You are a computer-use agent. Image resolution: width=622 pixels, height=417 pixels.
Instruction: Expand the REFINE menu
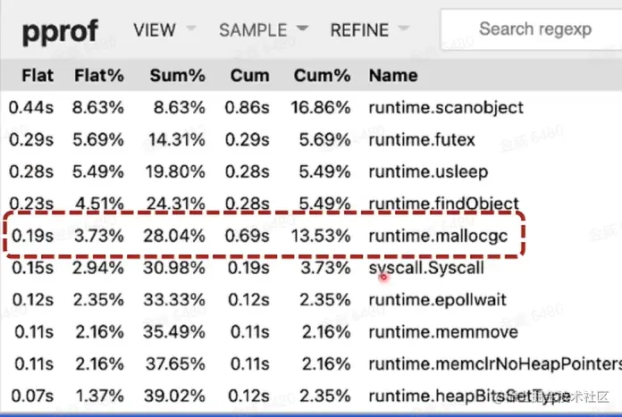370,29
